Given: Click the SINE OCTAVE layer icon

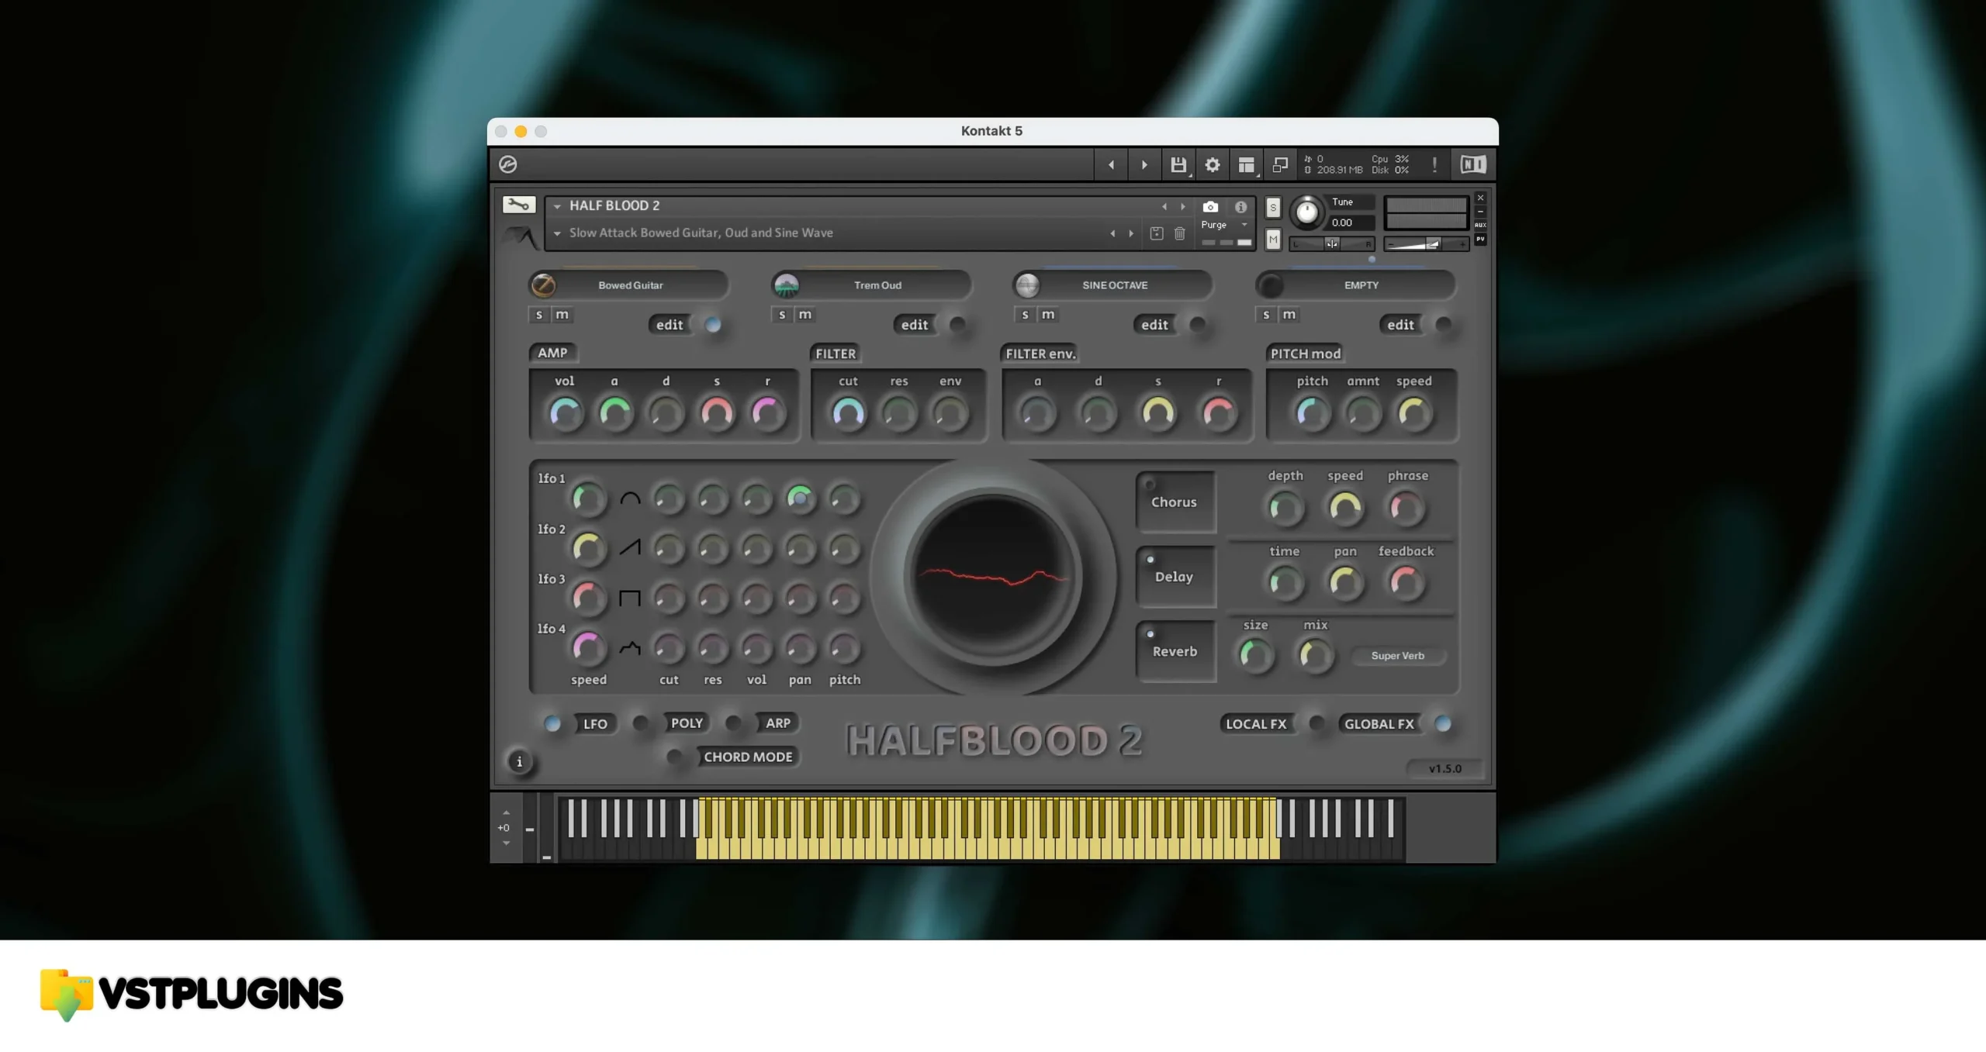Looking at the screenshot, I should pos(1027,285).
